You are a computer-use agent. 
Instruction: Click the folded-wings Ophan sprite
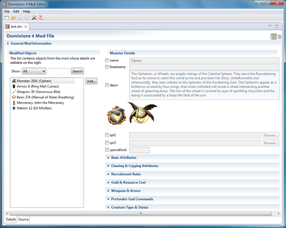tap(117, 115)
